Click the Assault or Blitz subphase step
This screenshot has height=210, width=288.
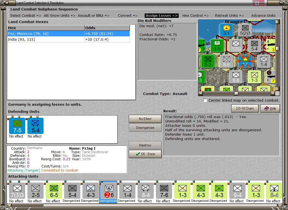(93, 16)
